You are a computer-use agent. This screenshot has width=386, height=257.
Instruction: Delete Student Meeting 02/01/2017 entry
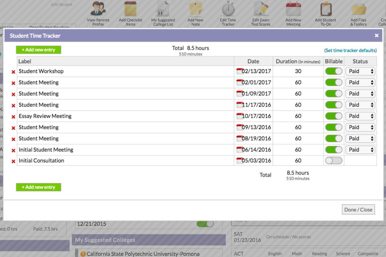point(13,83)
